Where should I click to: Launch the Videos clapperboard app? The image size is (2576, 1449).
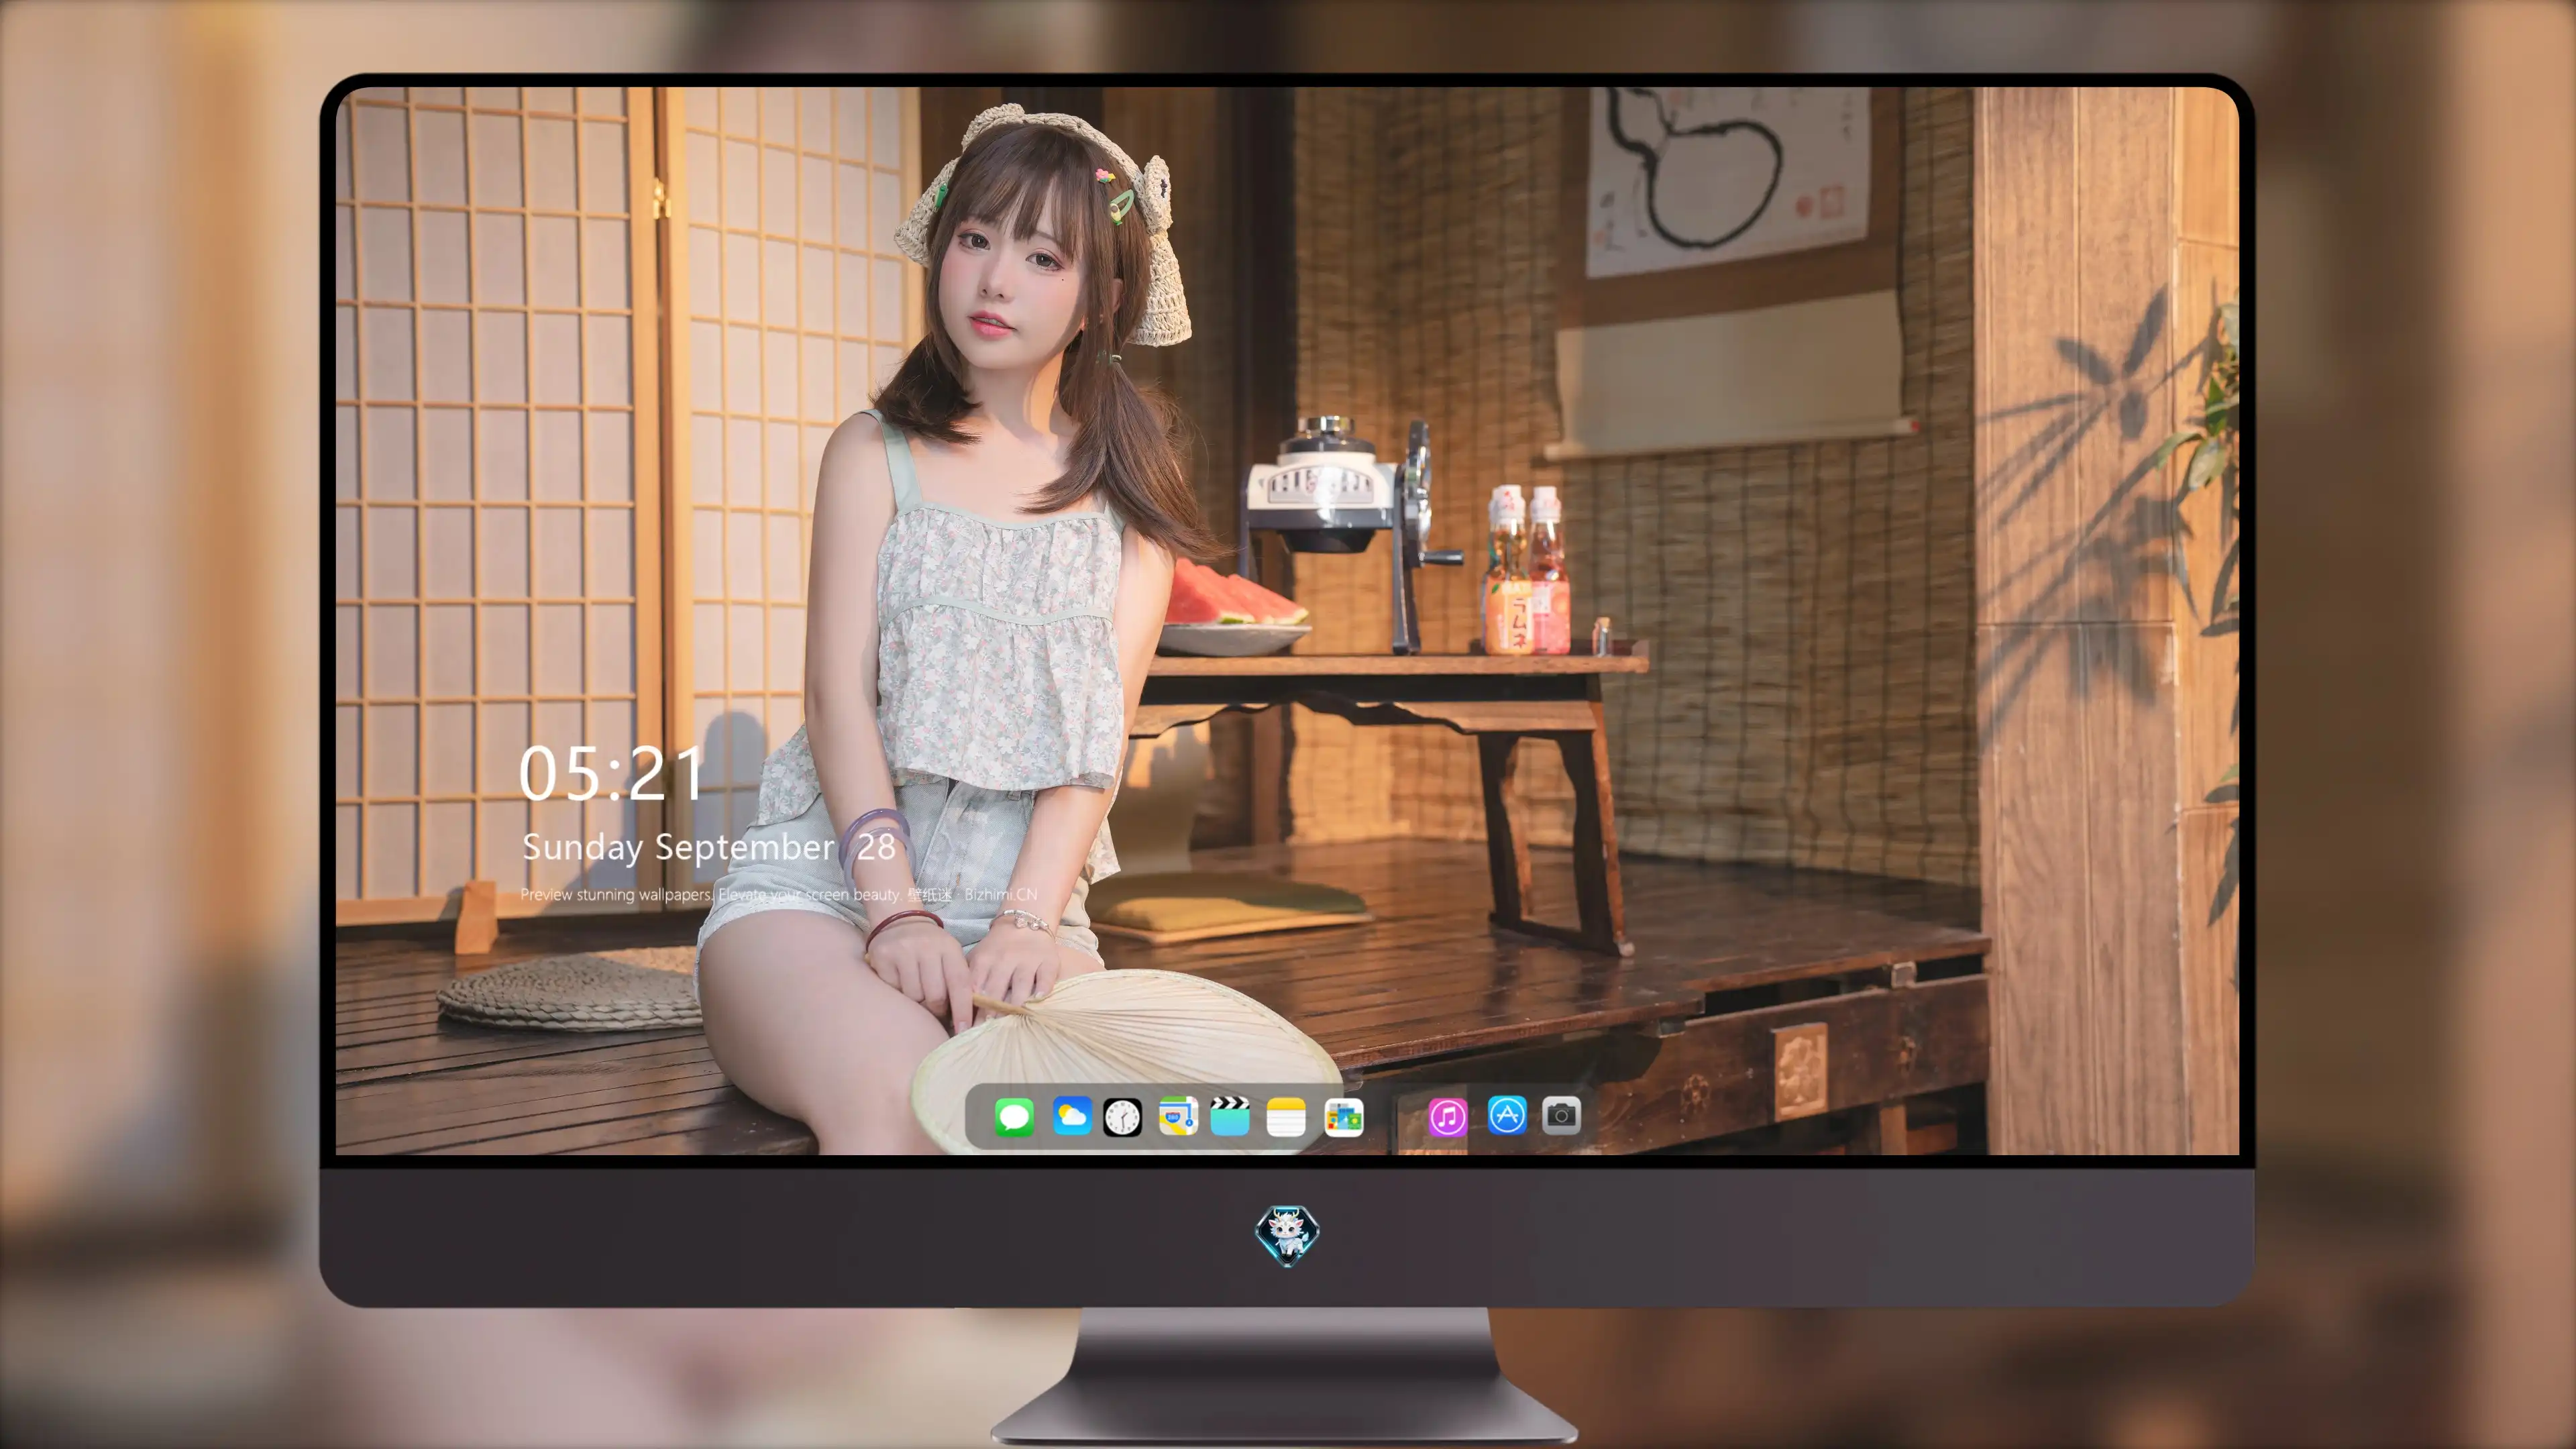pos(1230,1116)
